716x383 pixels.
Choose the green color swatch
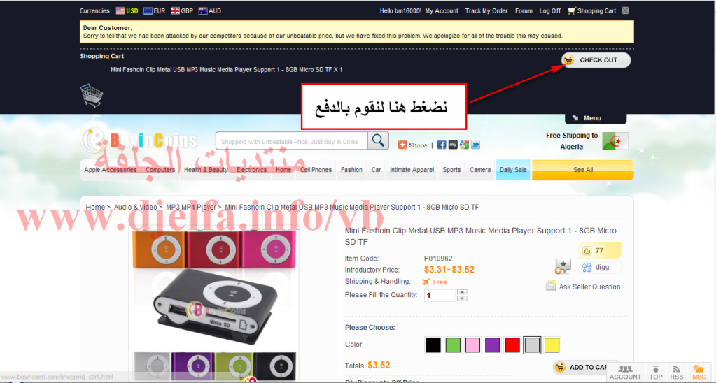[453, 345]
